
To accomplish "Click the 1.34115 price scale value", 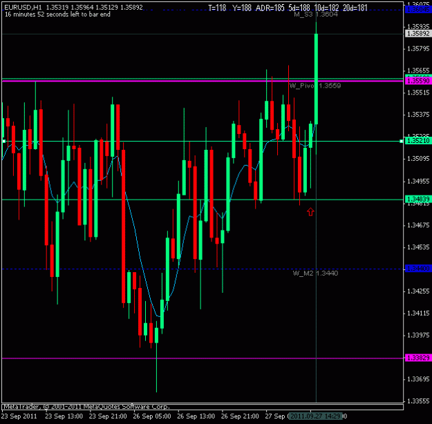I will click(418, 314).
